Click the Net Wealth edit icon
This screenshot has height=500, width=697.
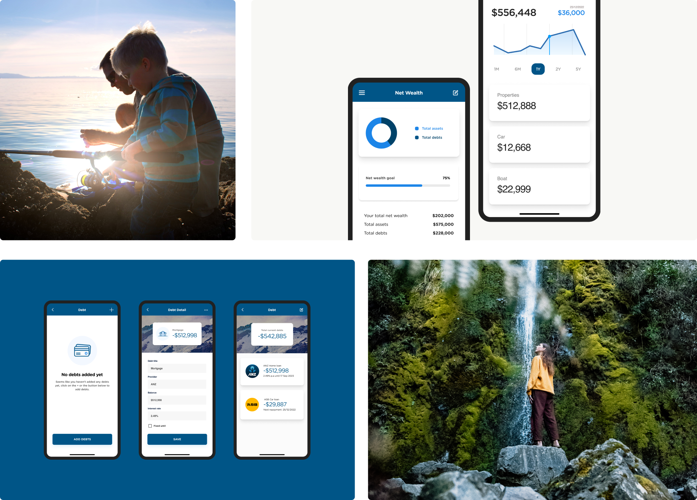tap(455, 93)
